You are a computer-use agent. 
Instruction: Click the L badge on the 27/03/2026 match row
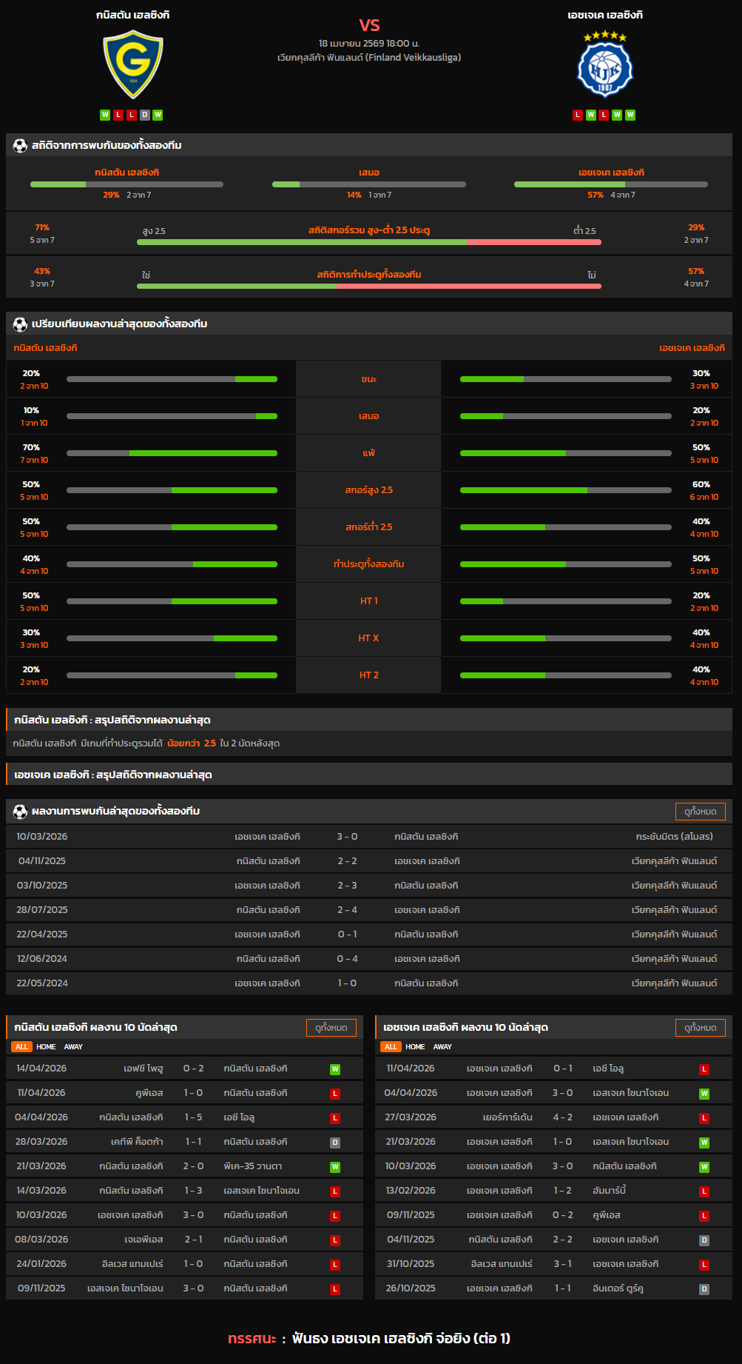point(704,1118)
